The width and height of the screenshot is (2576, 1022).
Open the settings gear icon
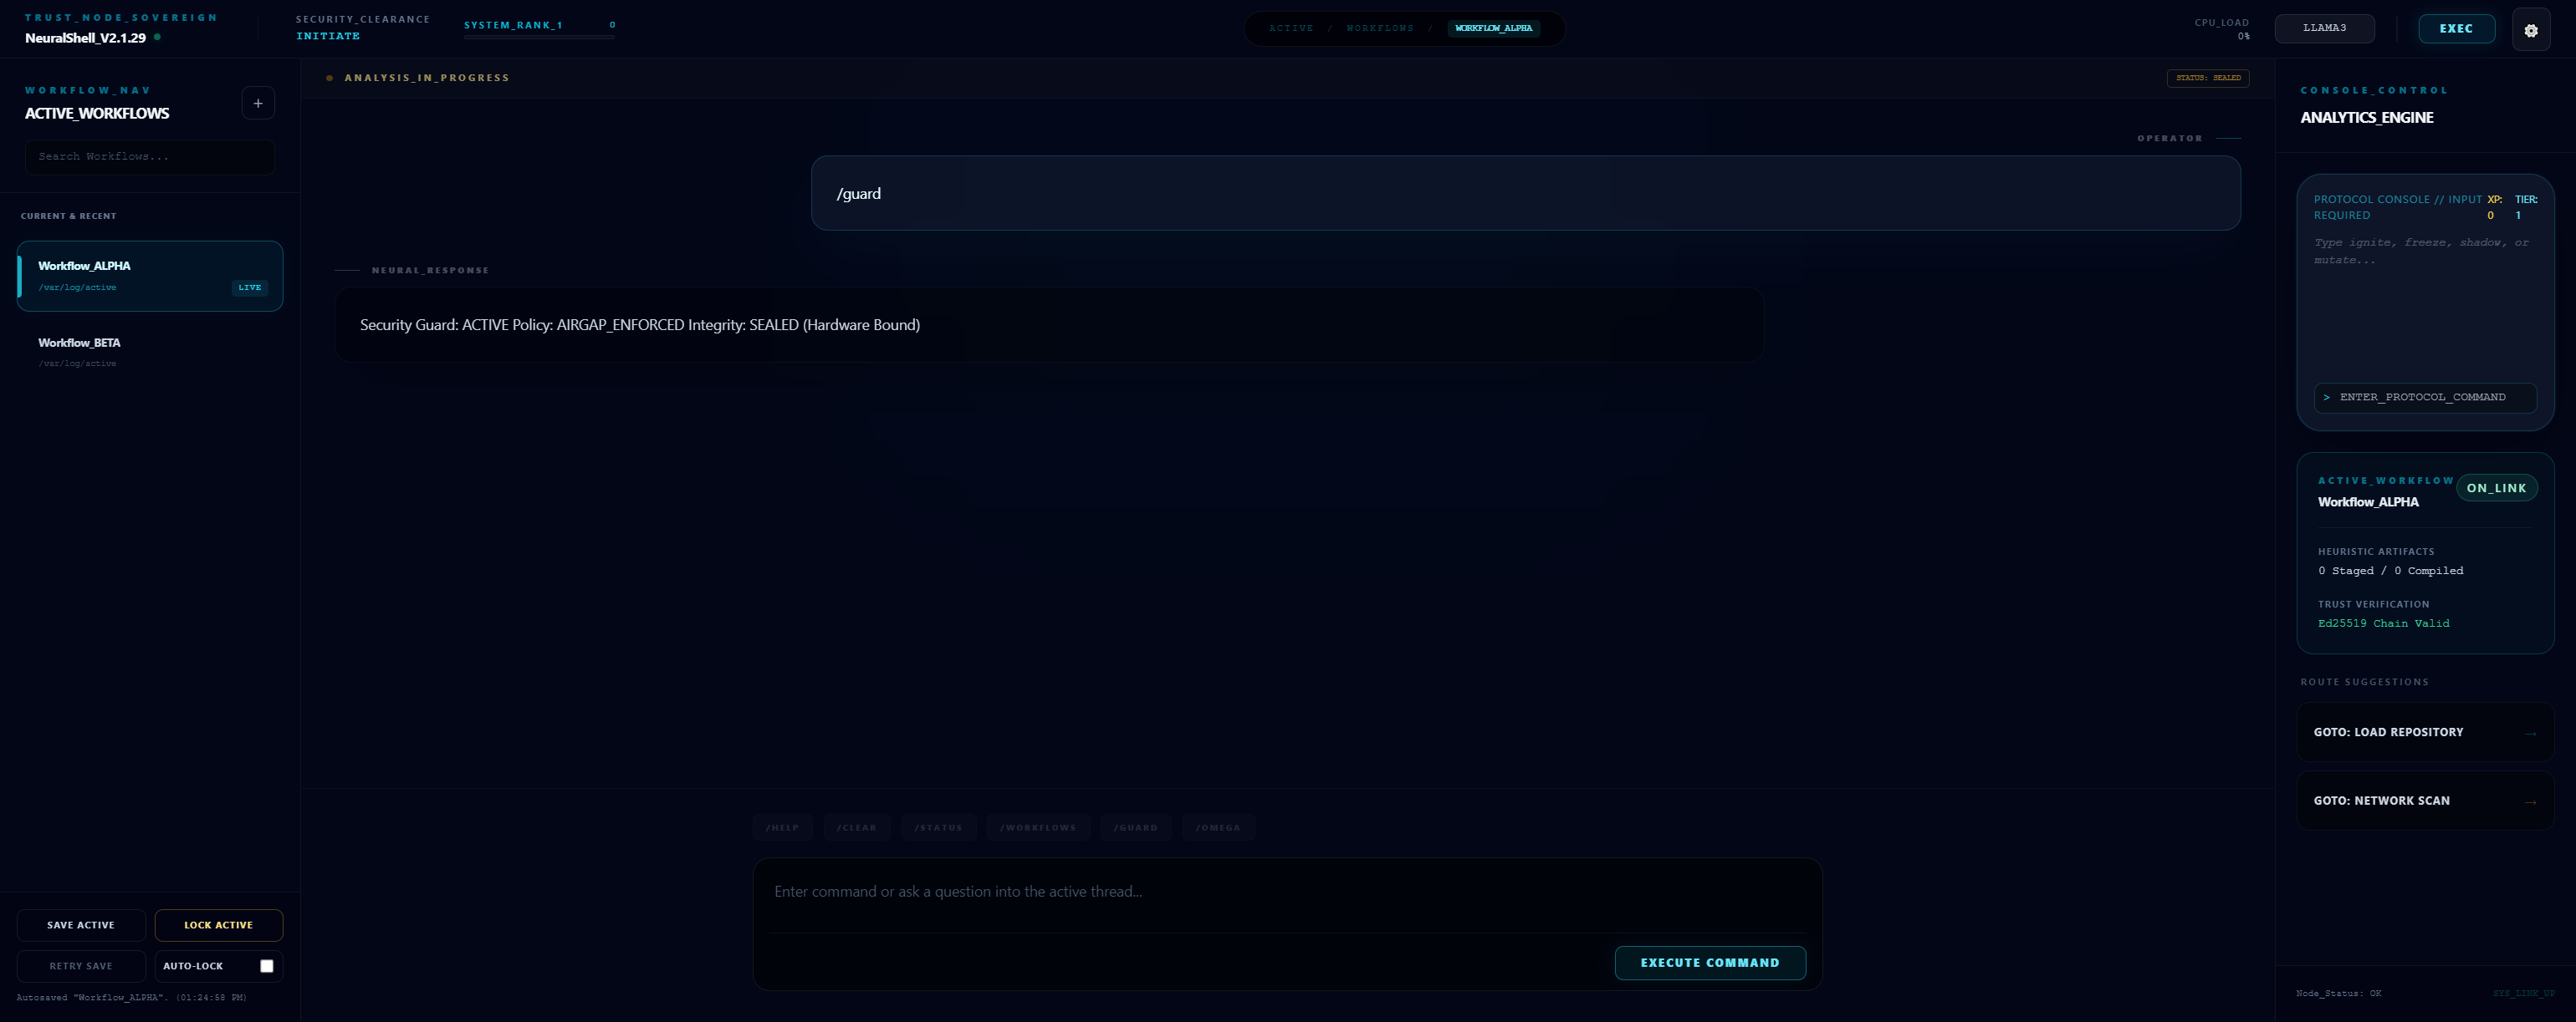pyautogui.click(x=2530, y=30)
